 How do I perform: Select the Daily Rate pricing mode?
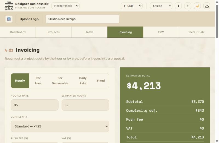click(x=83, y=81)
